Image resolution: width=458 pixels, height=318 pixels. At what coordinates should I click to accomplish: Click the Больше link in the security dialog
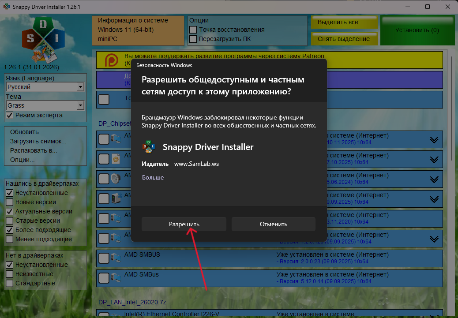153,177
